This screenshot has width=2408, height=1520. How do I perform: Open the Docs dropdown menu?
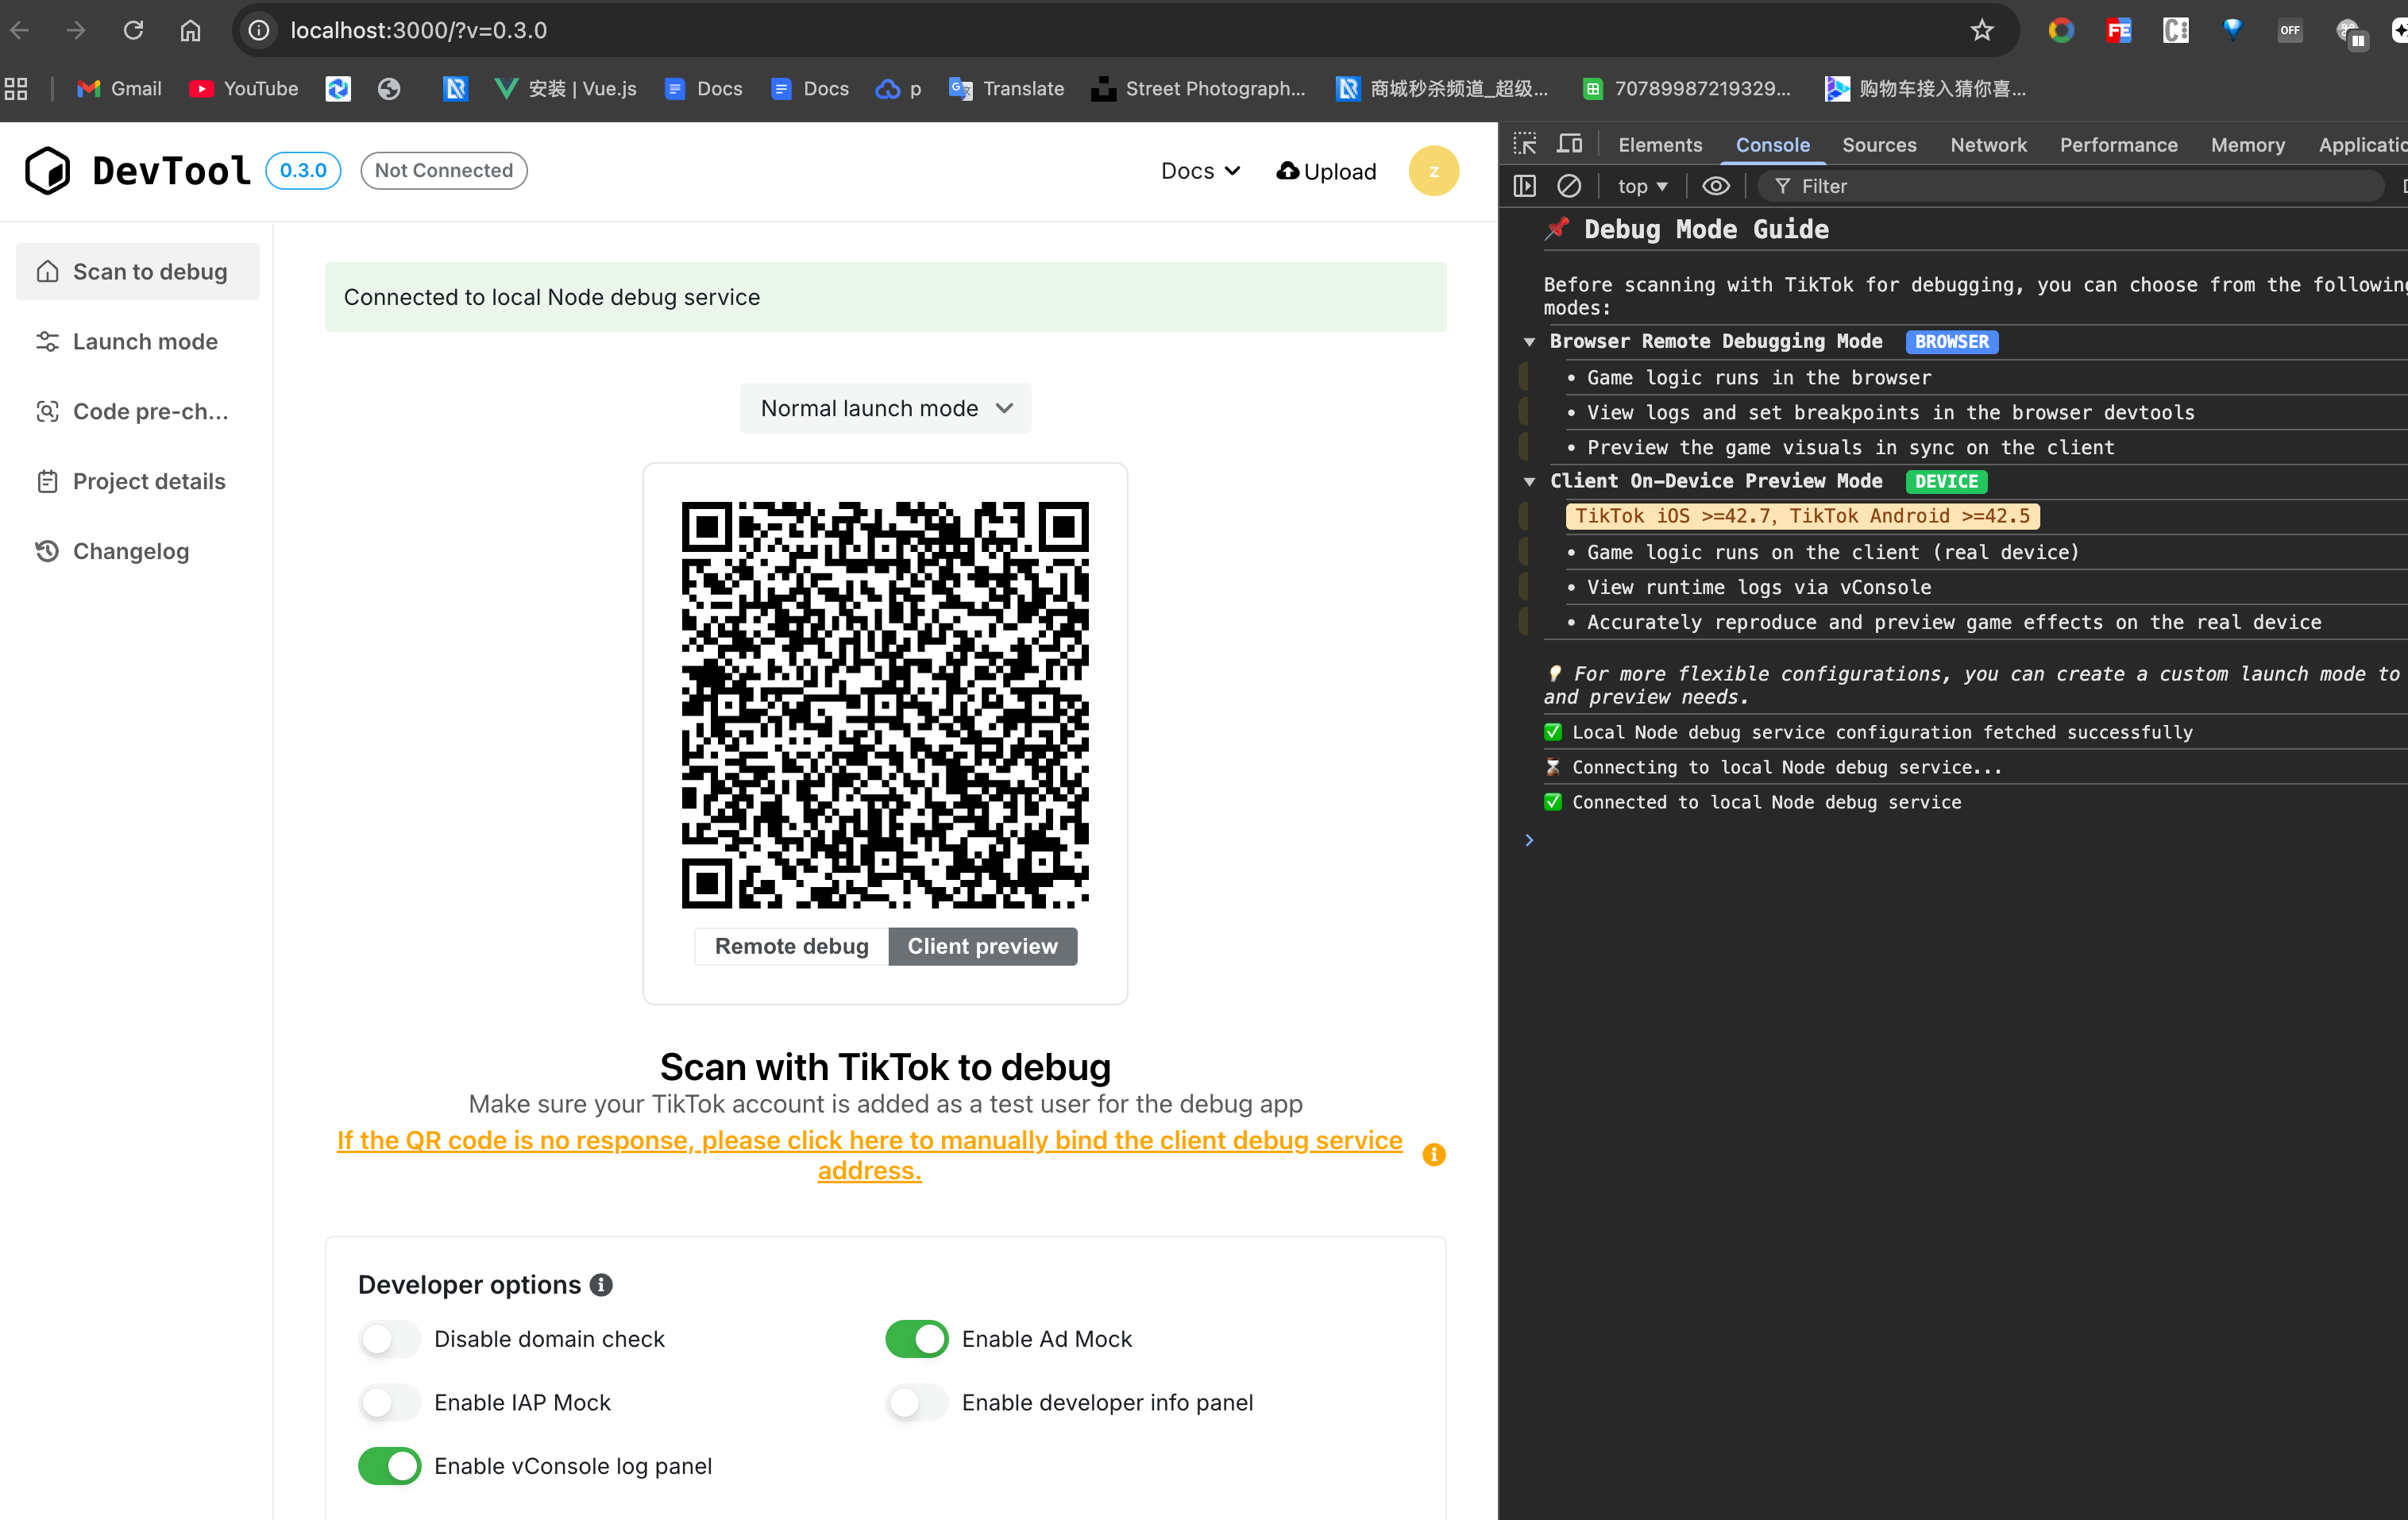coord(1199,171)
